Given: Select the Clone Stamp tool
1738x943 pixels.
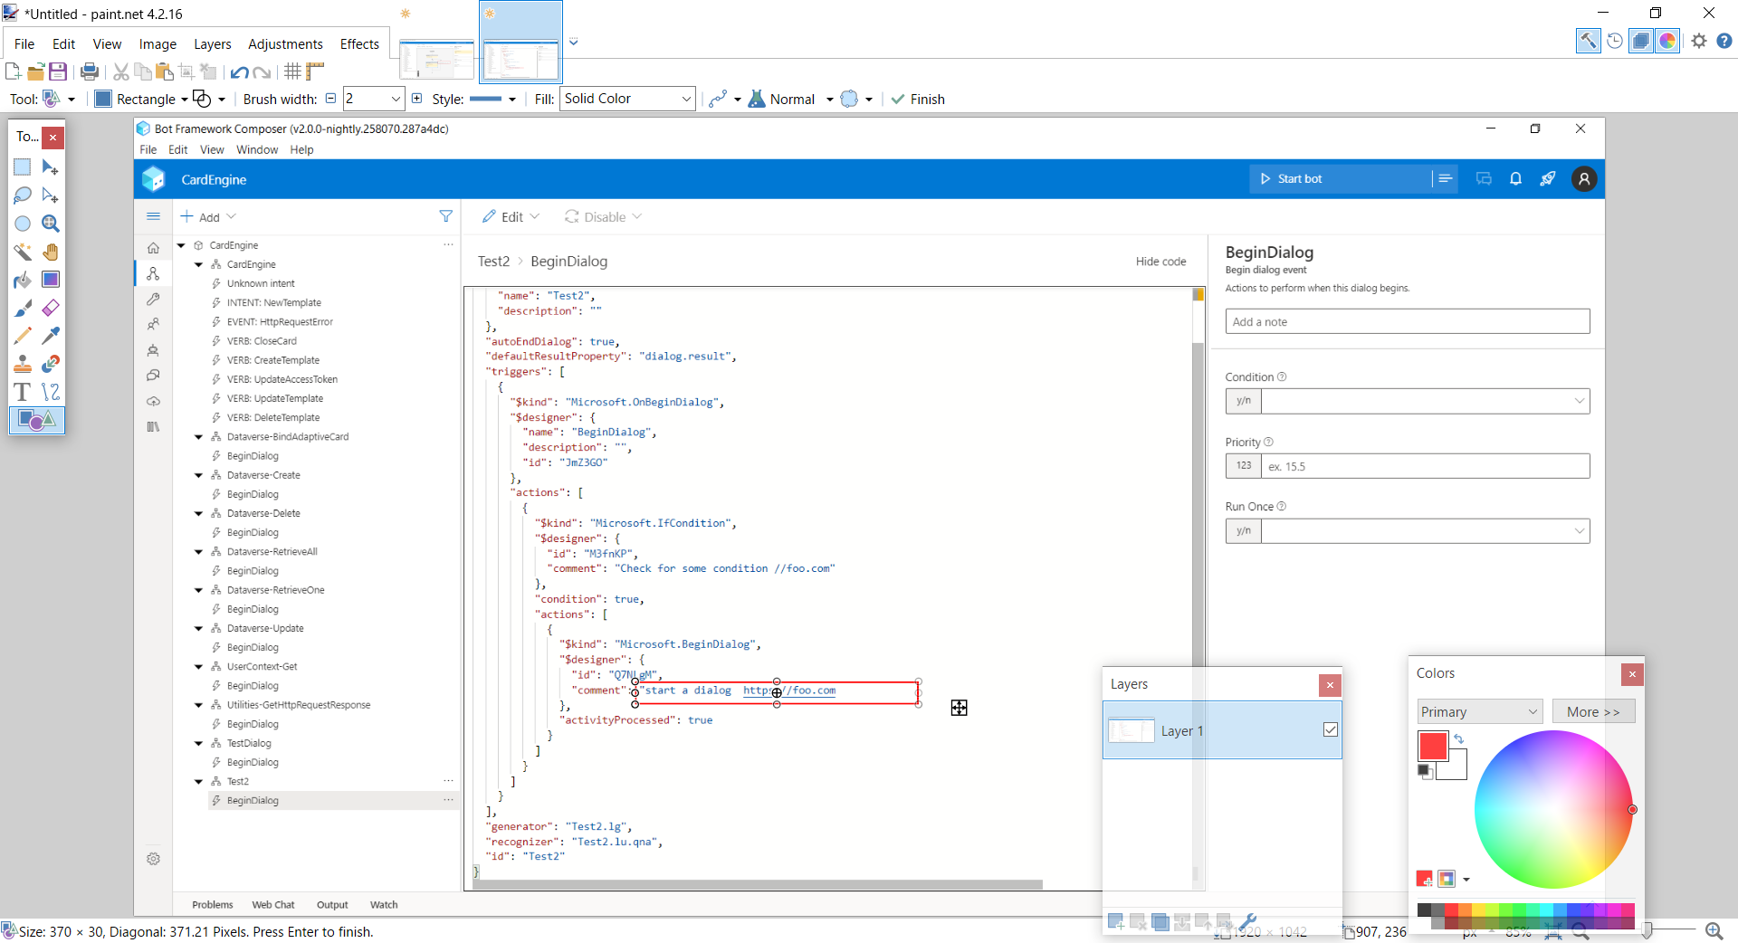Looking at the screenshot, I should pos(22,364).
